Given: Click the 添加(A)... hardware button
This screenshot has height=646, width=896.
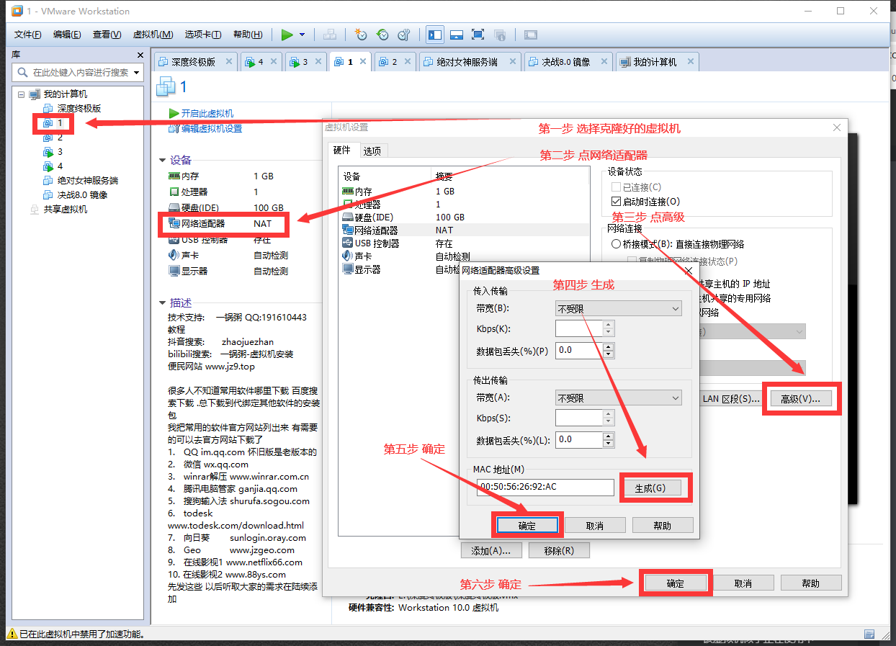Looking at the screenshot, I should pyautogui.click(x=491, y=551).
